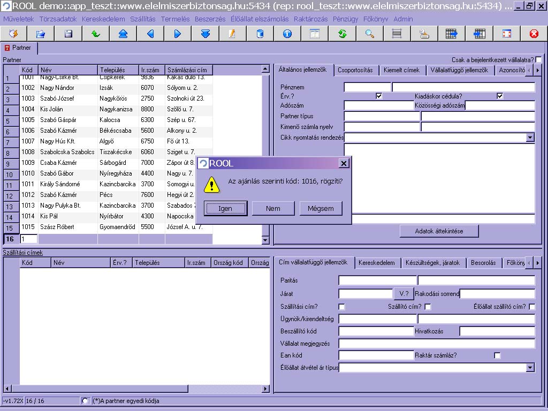This screenshot has height=411, width=548.
Task: Click the open folder toolbar icon
Action: click(x=41, y=34)
